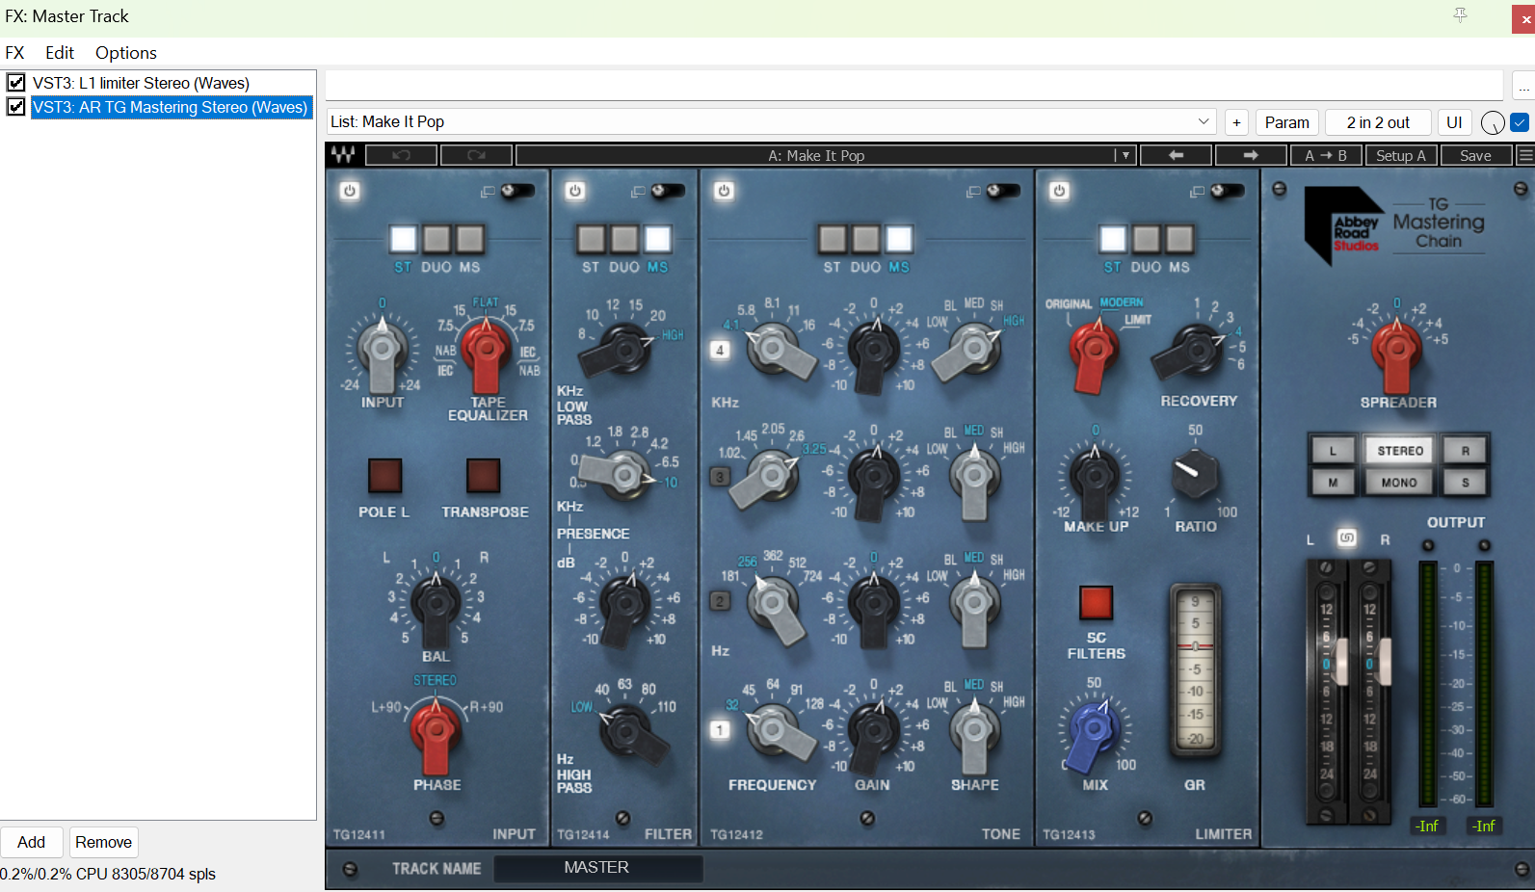
Task: Toggle power of TG12413 Limiter module
Action: (x=1059, y=191)
